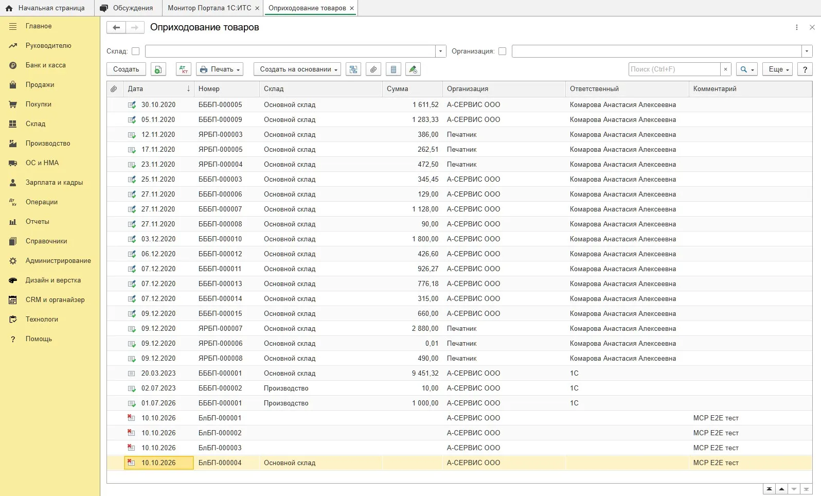Select the row with number ББП-000005
Screen dimensions: 821x496
coord(459,105)
